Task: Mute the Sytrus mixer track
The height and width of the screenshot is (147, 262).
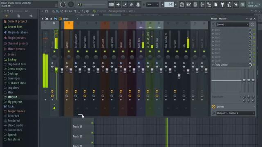Action: point(69,51)
